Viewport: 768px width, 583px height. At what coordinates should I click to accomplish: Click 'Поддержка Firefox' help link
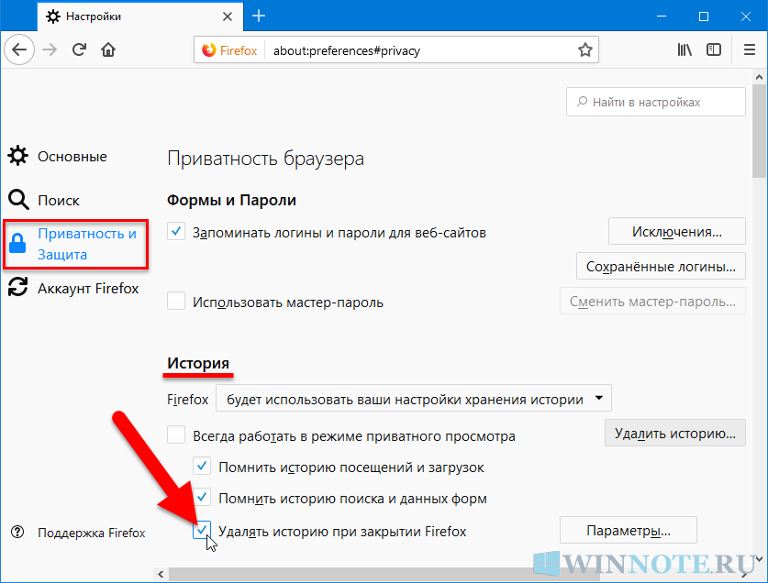pos(90,533)
